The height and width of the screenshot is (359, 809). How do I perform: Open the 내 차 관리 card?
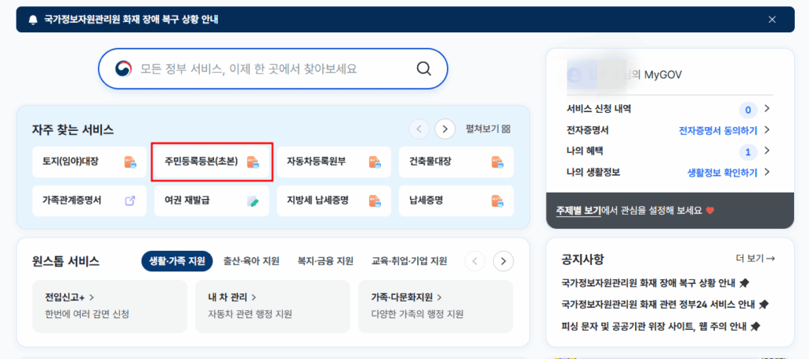(x=273, y=306)
